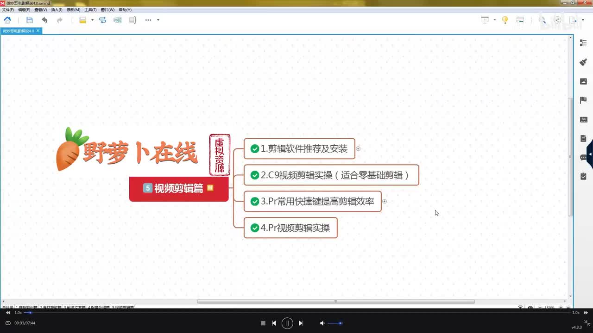593x333 pixels.
Task: Click the magnifier search icon in toolbar
Action: [x=543, y=20]
